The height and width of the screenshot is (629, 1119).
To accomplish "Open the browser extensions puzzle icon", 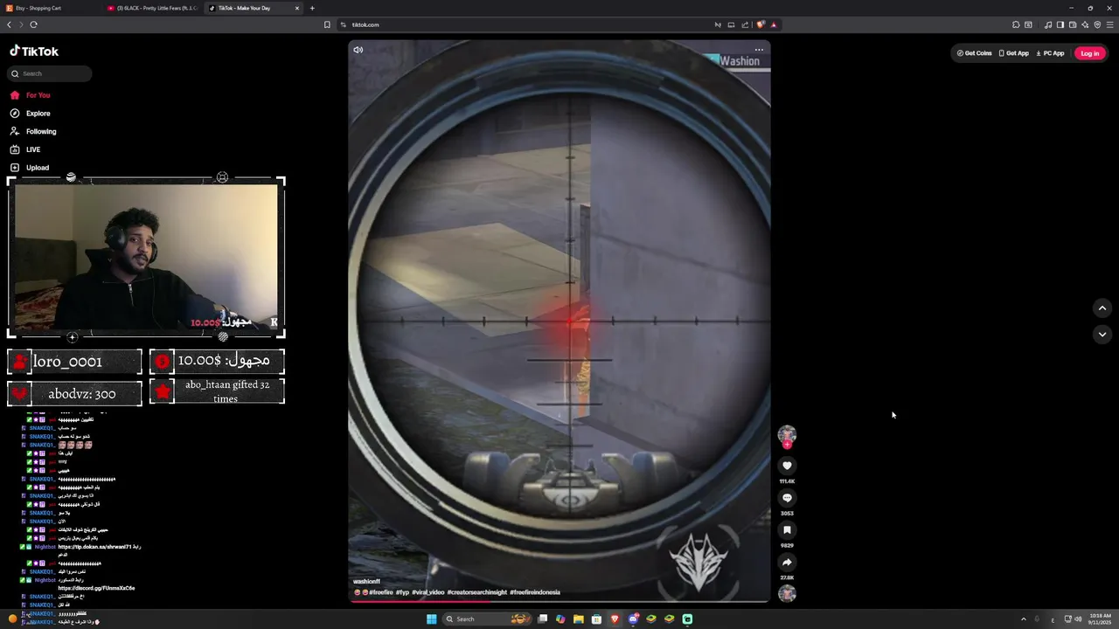I will click(1016, 24).
